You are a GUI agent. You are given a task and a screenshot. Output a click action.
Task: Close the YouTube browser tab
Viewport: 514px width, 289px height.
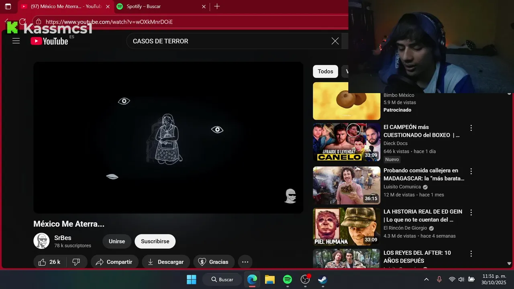pos(108,6)
